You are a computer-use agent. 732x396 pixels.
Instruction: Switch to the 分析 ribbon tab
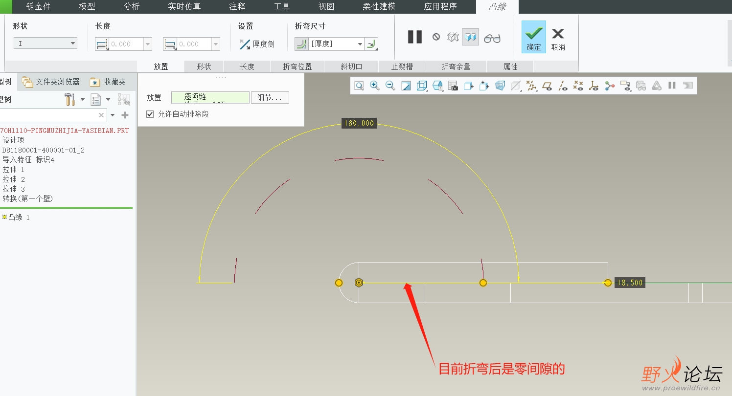132,7
